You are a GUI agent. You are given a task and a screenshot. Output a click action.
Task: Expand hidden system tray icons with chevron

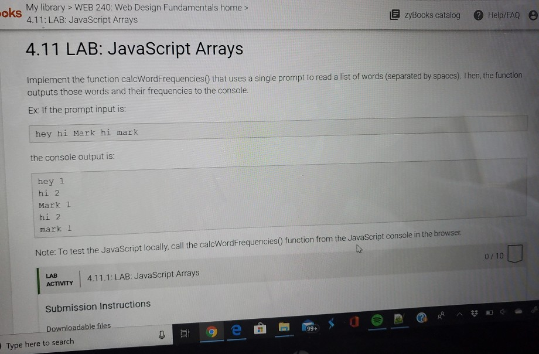coord(459,315)
